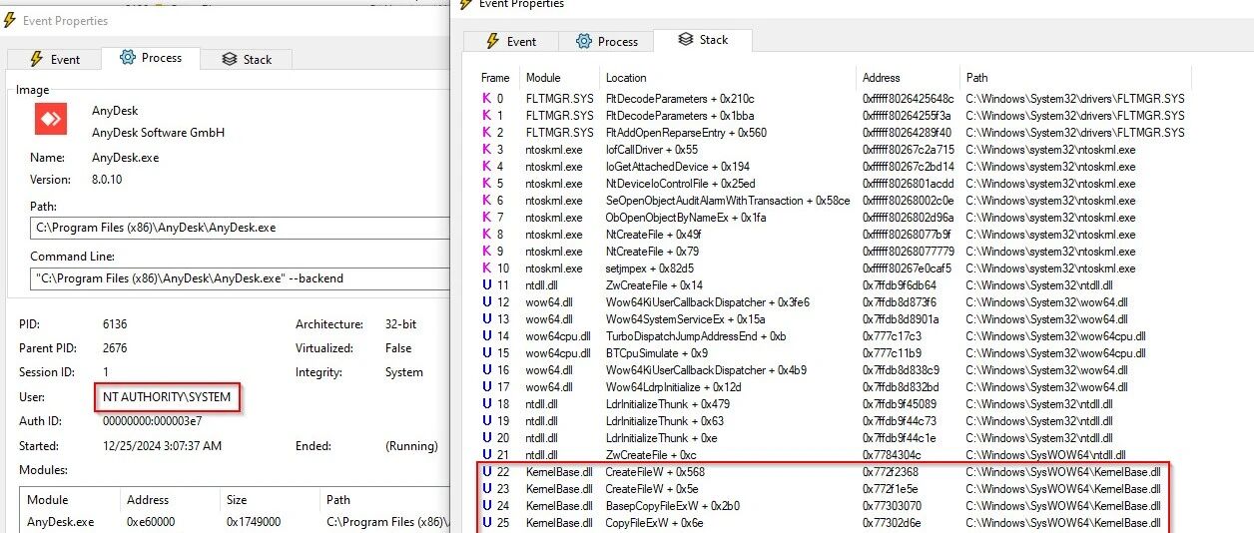This screenshot has width=1254, height=533.
Task: Select frame 0 FltDecodeParameters + 0x210c row
Action: pyautogui.click(x=833, y=99)
